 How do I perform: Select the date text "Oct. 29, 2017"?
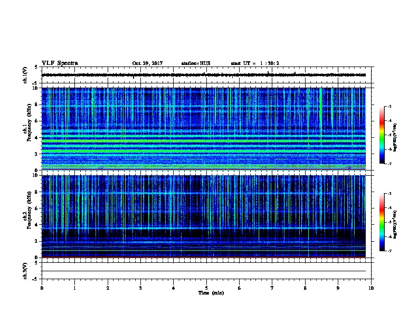coord(147,63)
